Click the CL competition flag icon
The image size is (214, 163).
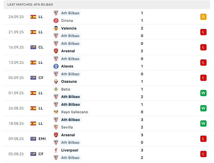click(x=33, y=47)
